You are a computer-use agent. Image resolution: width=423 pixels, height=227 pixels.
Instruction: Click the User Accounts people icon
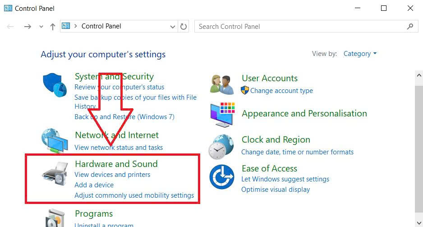[222, 85]
